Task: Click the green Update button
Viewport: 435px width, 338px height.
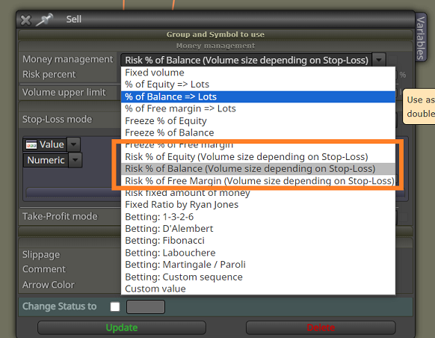Action: click(122, 328)
